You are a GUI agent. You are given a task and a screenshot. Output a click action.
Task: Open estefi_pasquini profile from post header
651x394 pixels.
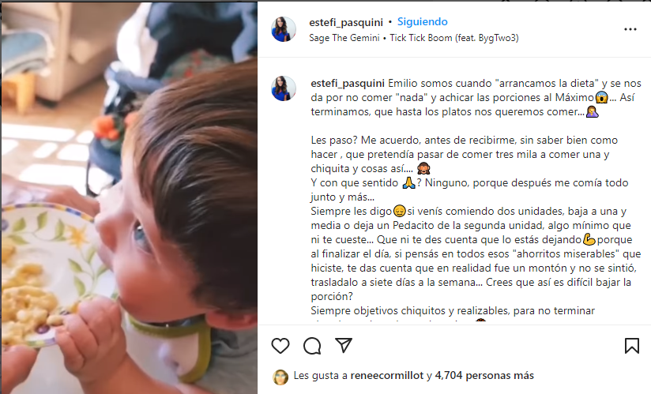(346, 22)
